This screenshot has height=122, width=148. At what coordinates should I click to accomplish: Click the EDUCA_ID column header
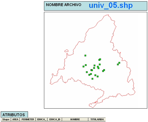pyautogui.click(x=55, y=119)
